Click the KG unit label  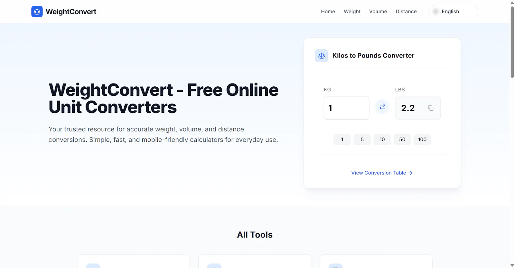pyautogui.click(x=327, y=90)
